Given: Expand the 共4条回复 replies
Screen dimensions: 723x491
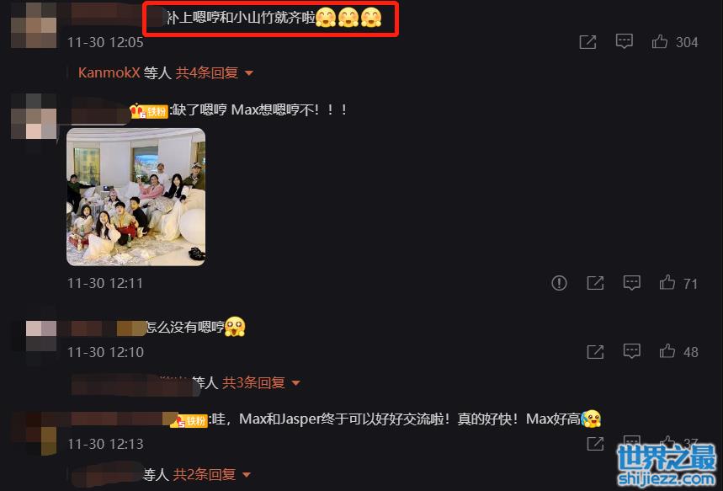Looking at the screenshot, I should 215,73.
